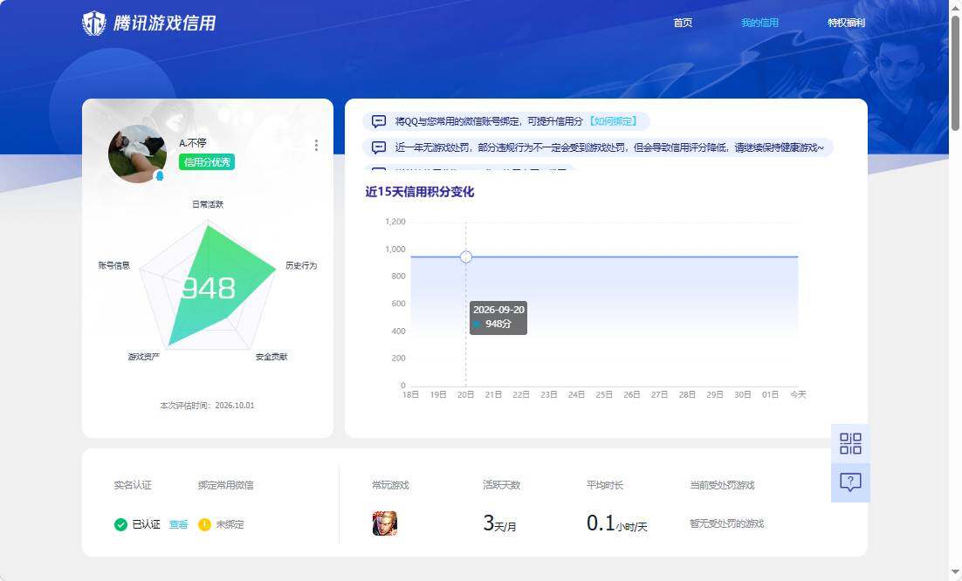Click the A.不停 username
This screenshot has height=581, width=962.
193,143
